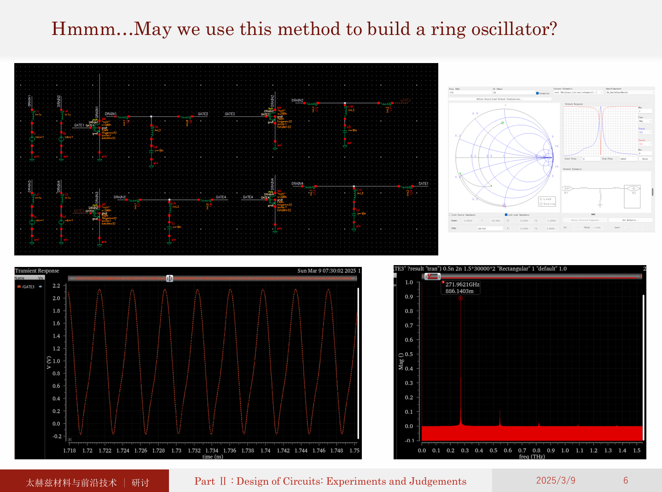Click the DRAIN2 wire label in schematic

click(297, 100)
